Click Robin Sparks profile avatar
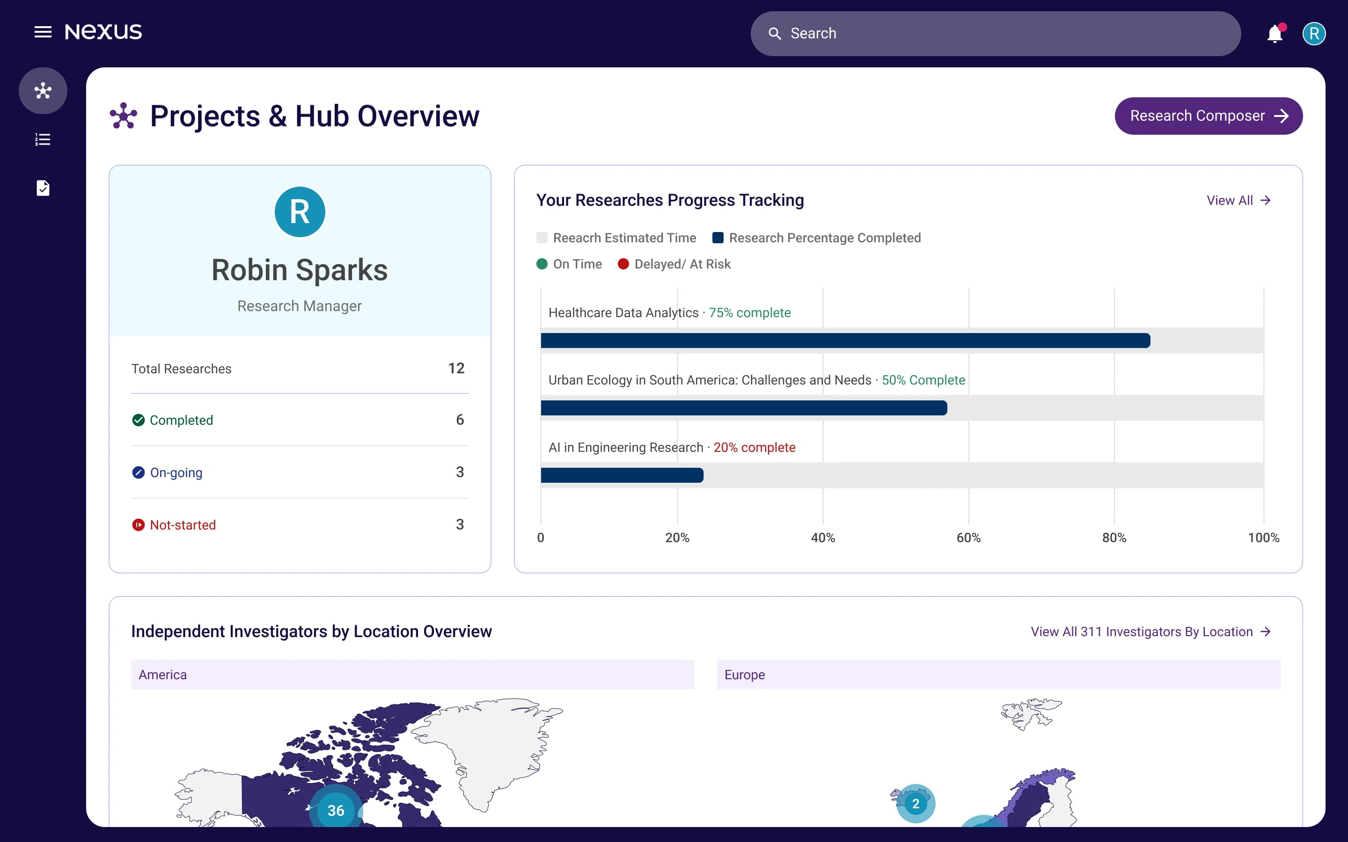Screen dimensions: 1348x842 (x=300, y=211)
